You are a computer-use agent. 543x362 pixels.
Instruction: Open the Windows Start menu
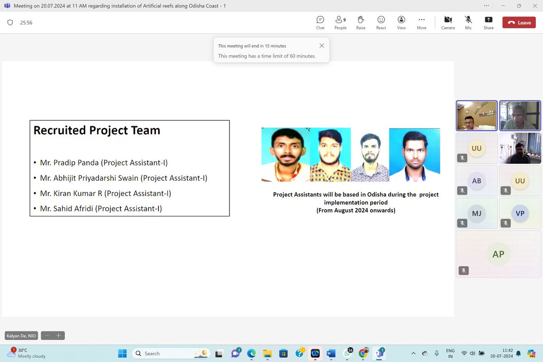click(122, 353)
